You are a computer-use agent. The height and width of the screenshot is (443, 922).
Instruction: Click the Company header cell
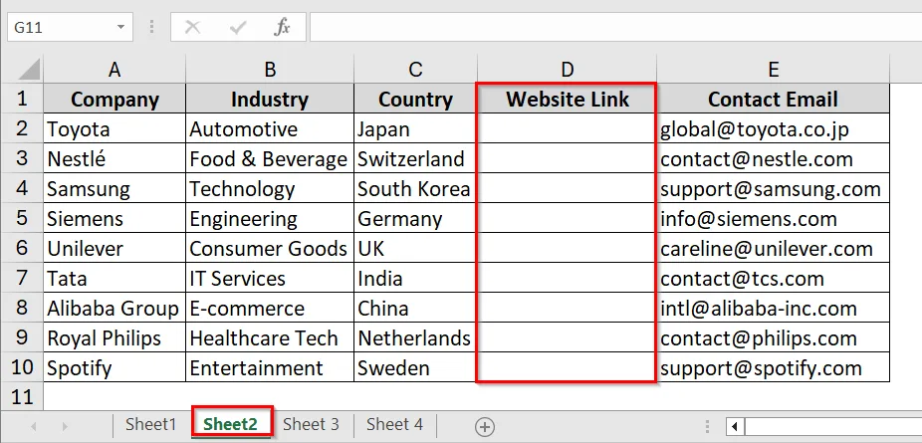point(115,99)
